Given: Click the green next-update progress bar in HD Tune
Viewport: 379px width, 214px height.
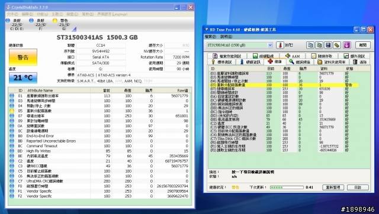Looking at the screenshot, I should click(x=287, y=187).
